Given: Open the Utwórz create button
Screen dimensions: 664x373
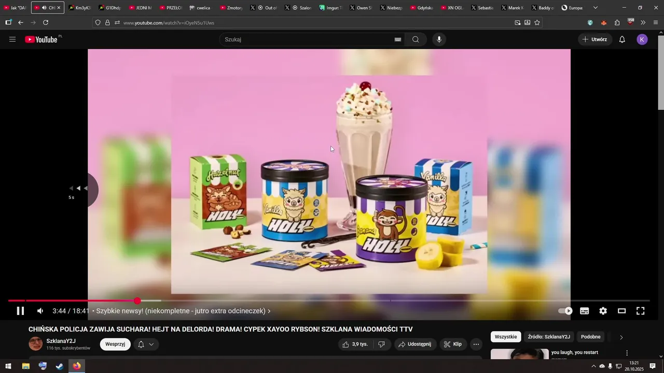Looking at the screenshot, I should [x=595, y=39].
